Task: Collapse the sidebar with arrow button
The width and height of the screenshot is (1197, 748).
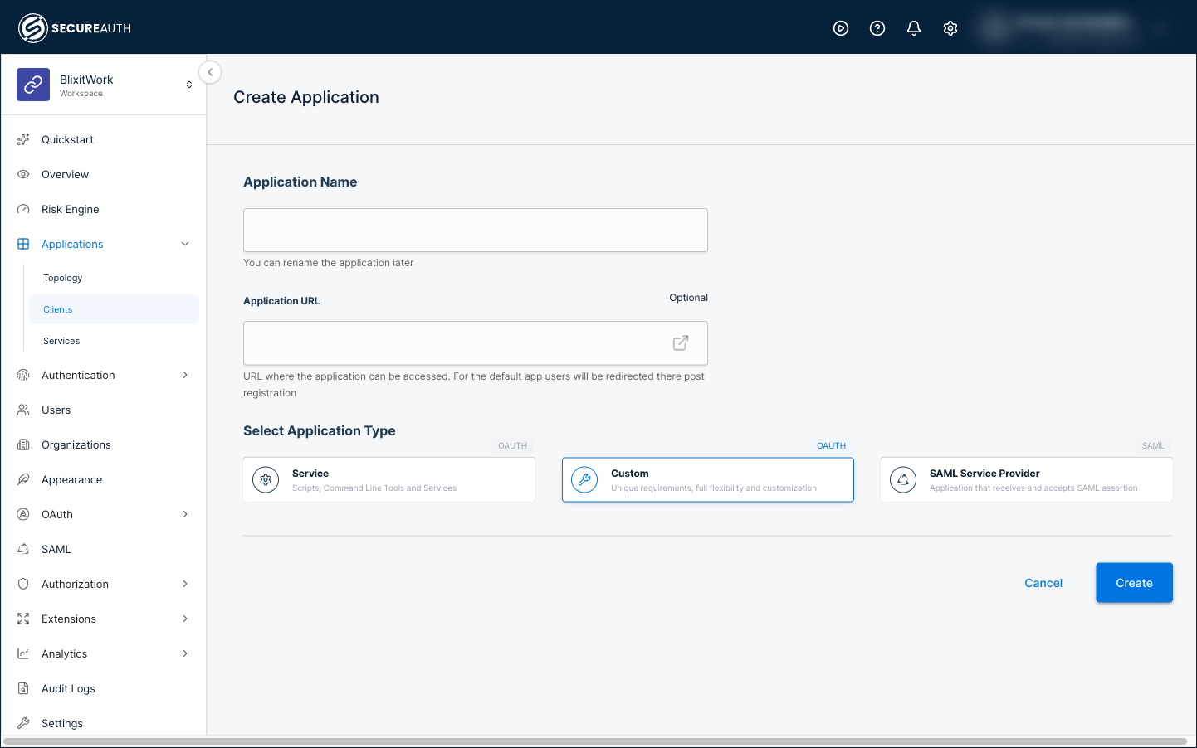Action: [x=210, y=72]
